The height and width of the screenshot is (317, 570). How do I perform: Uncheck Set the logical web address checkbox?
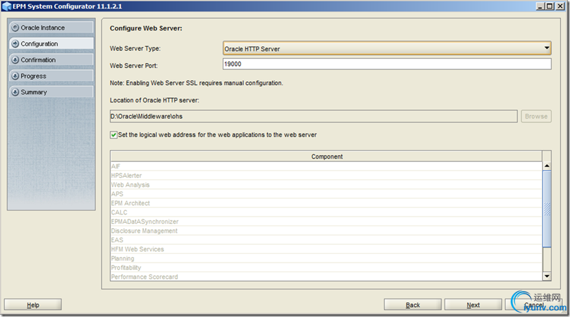(114, 135)
